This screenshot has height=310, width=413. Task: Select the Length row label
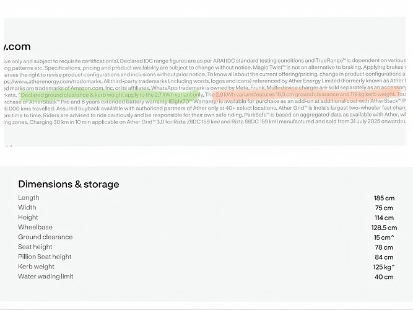point(28,198)
